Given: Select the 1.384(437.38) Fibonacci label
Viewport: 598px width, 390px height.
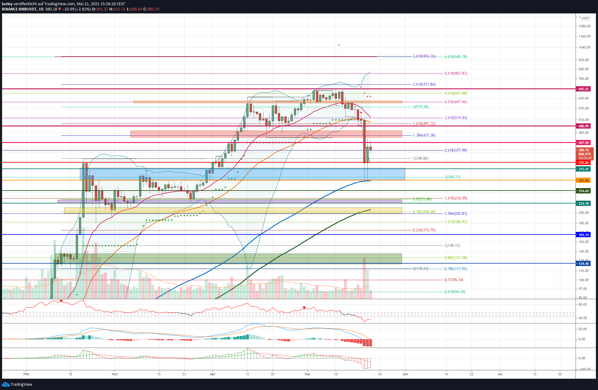Looking at the screenshot, I should tap(424, 135).
